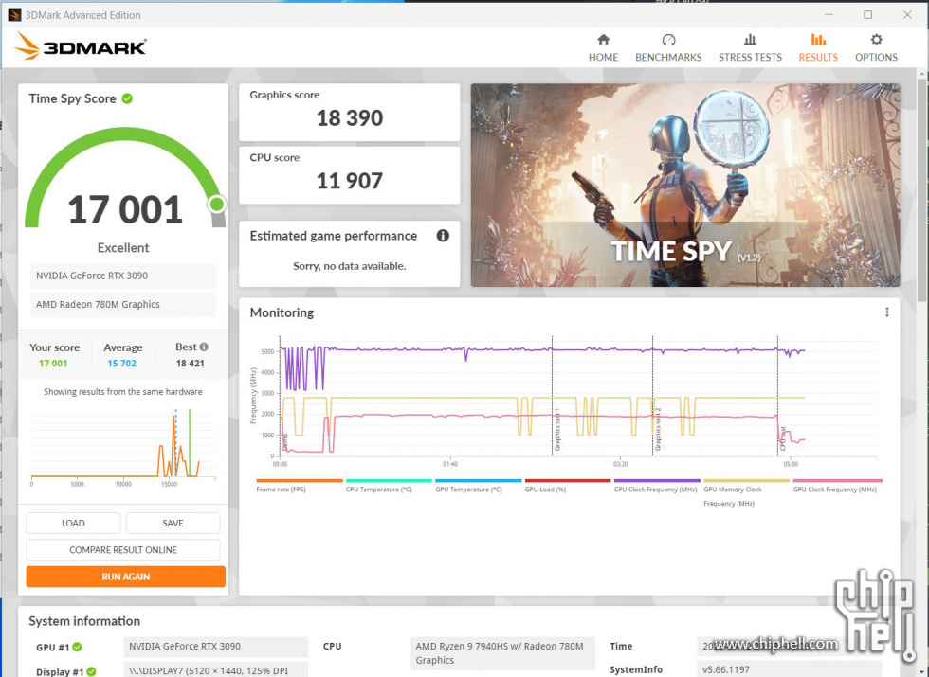Click AMD Radeon 780M Graphics entry
This screenshot has height=677, width=929.
coord(122,304)
